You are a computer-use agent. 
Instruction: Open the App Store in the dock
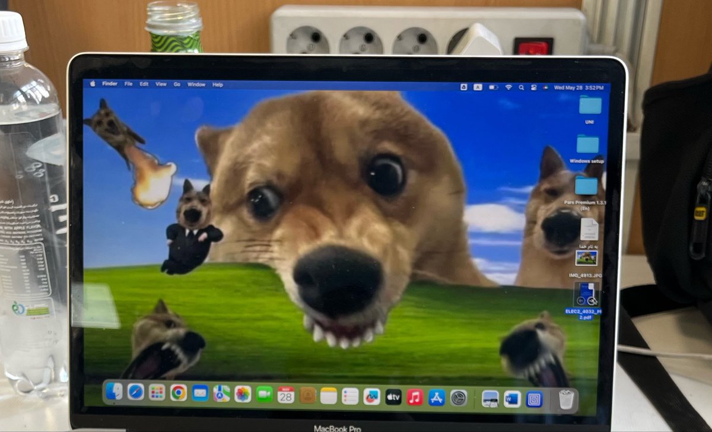[x=437, y=398]
